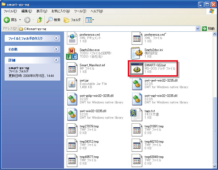
Task: Open the Views button dropdown arrow
Action: [93, 20]
